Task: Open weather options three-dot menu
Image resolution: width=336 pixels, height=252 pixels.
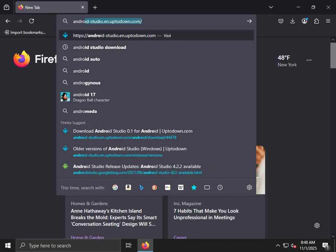Action: (309, 60)
